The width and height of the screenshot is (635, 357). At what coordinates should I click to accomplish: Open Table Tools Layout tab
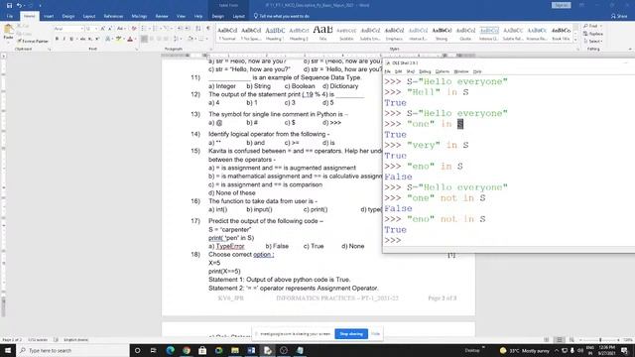[x=238, y=16]
